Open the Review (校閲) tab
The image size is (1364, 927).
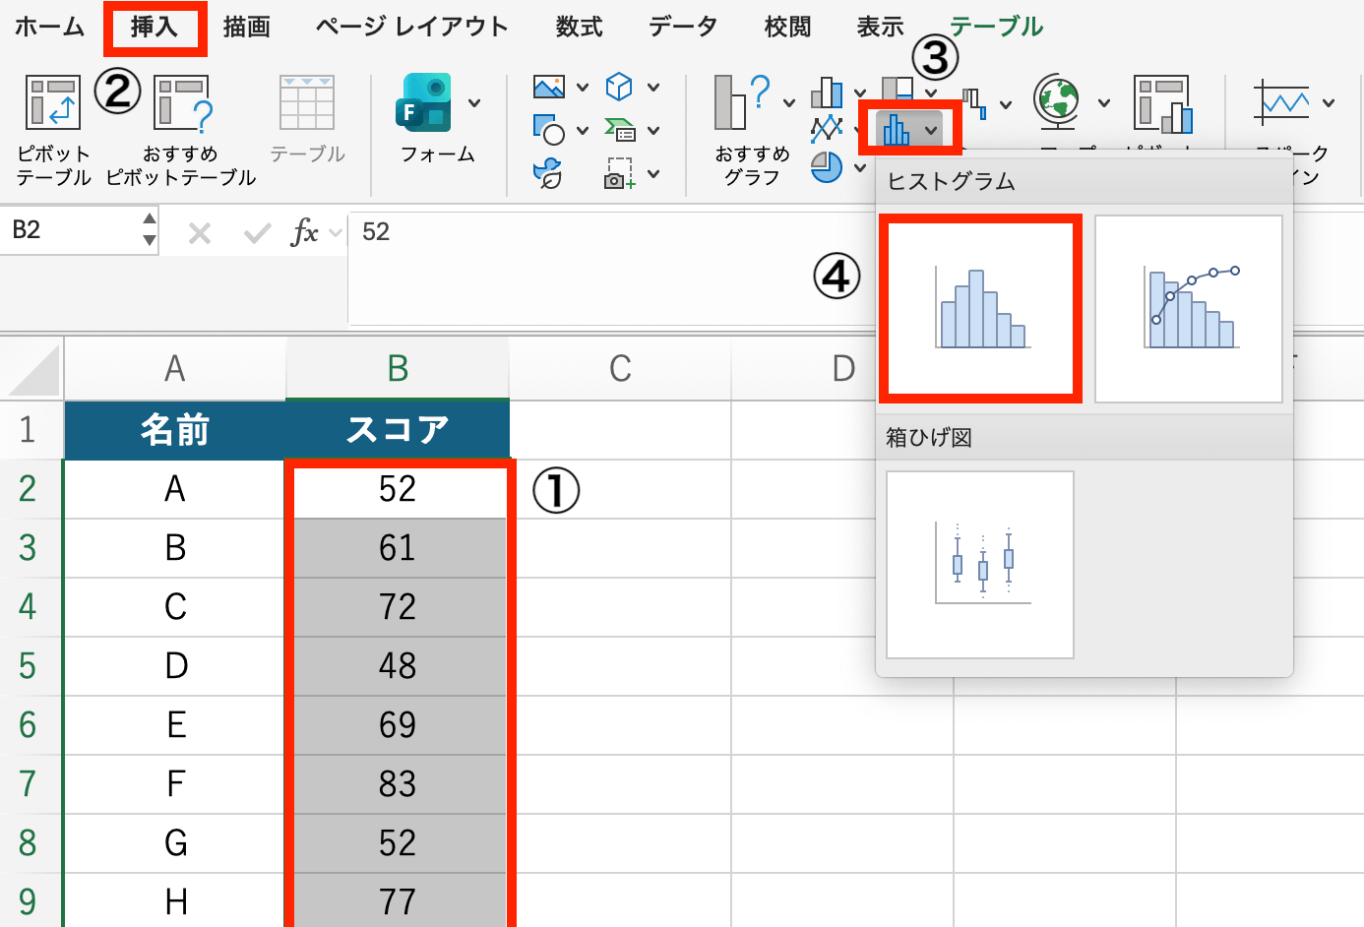[787, 27]
